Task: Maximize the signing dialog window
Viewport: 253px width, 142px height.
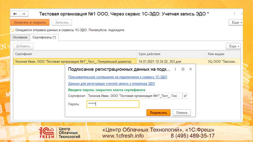Action: [183, 69]
